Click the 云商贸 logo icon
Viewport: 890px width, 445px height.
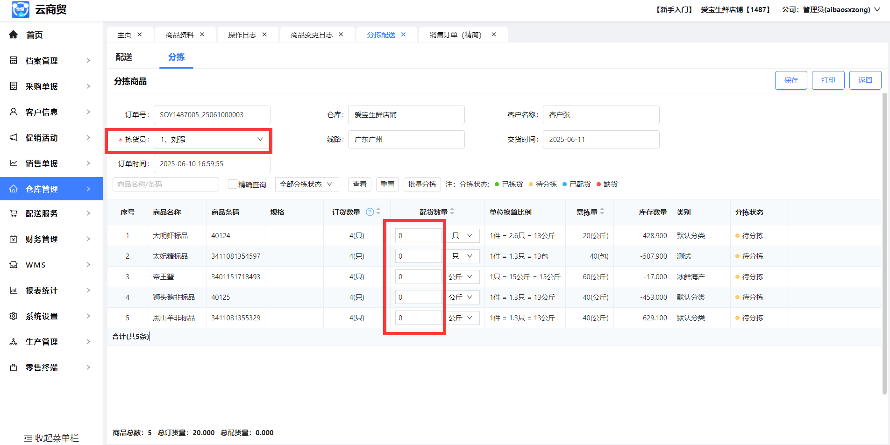[21, 9]
